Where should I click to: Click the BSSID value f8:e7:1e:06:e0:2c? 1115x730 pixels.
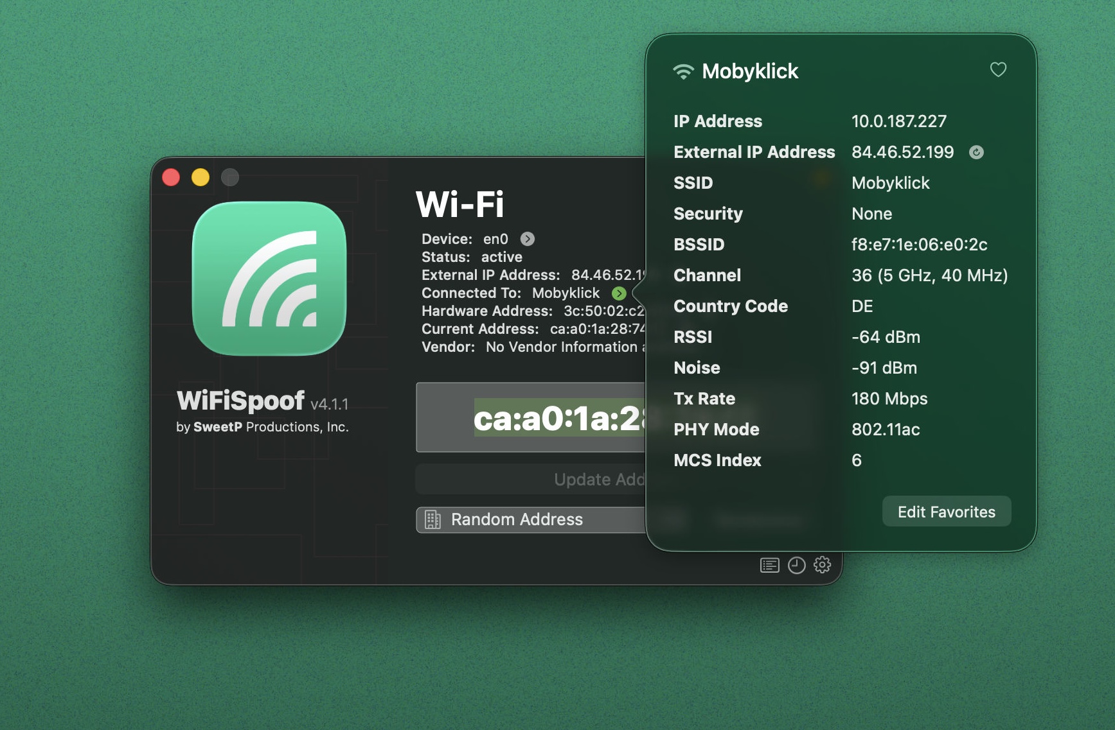[919, 245]
